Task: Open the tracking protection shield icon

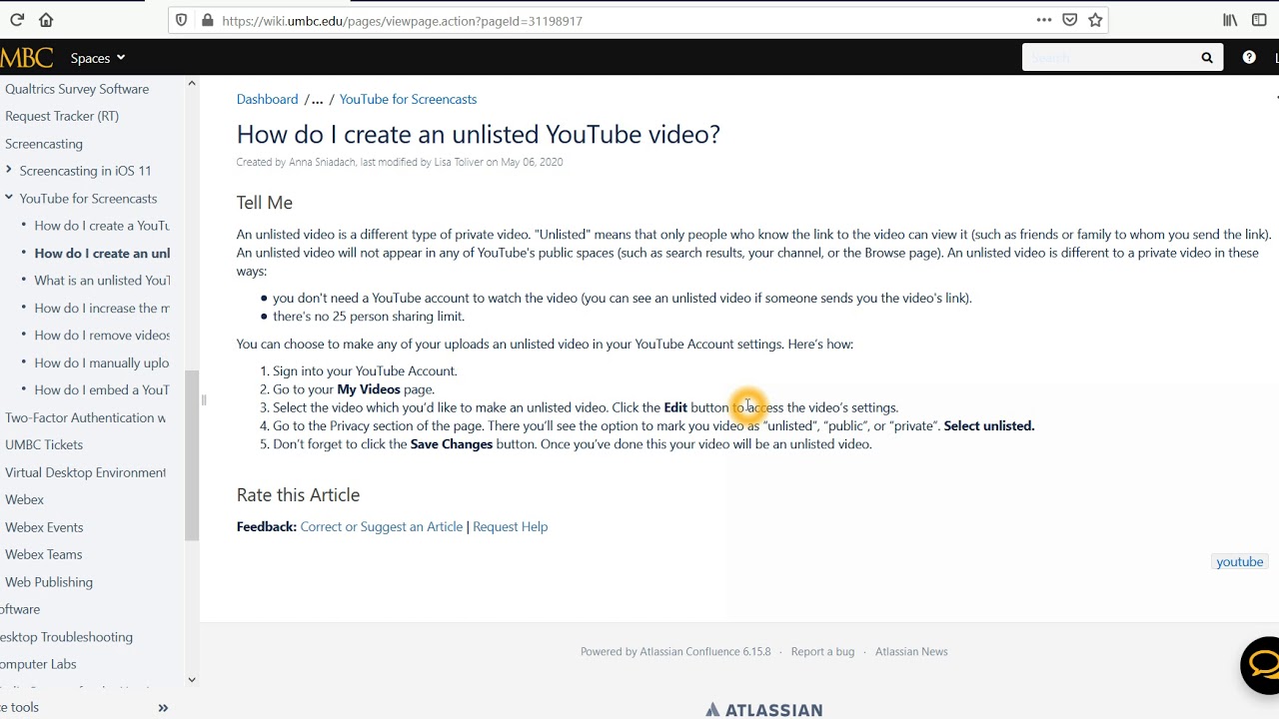Action: click(181, 20)
